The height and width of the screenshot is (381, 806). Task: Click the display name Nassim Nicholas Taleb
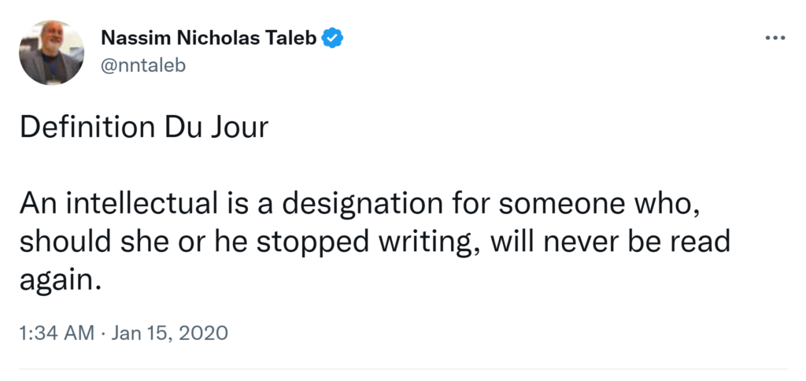209,38
